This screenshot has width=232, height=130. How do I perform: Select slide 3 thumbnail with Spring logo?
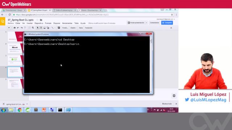click(15, 60)
